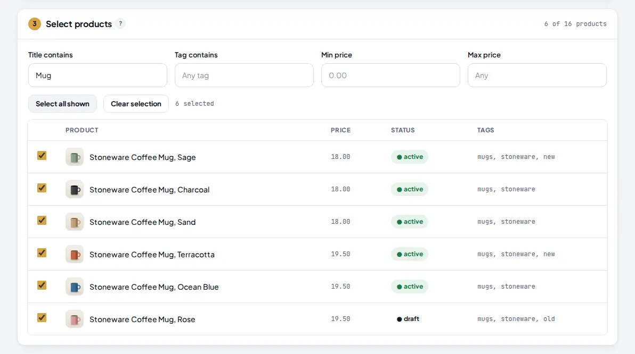Image resolution: width=635 pixels, height=354 pixels.
Task: Click the Charcoal mug product thumbnail
Action: (75, 190)
